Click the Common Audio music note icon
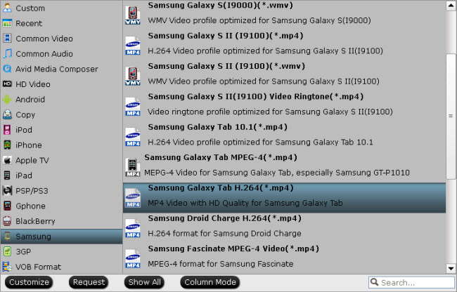 tap(7, 53)
